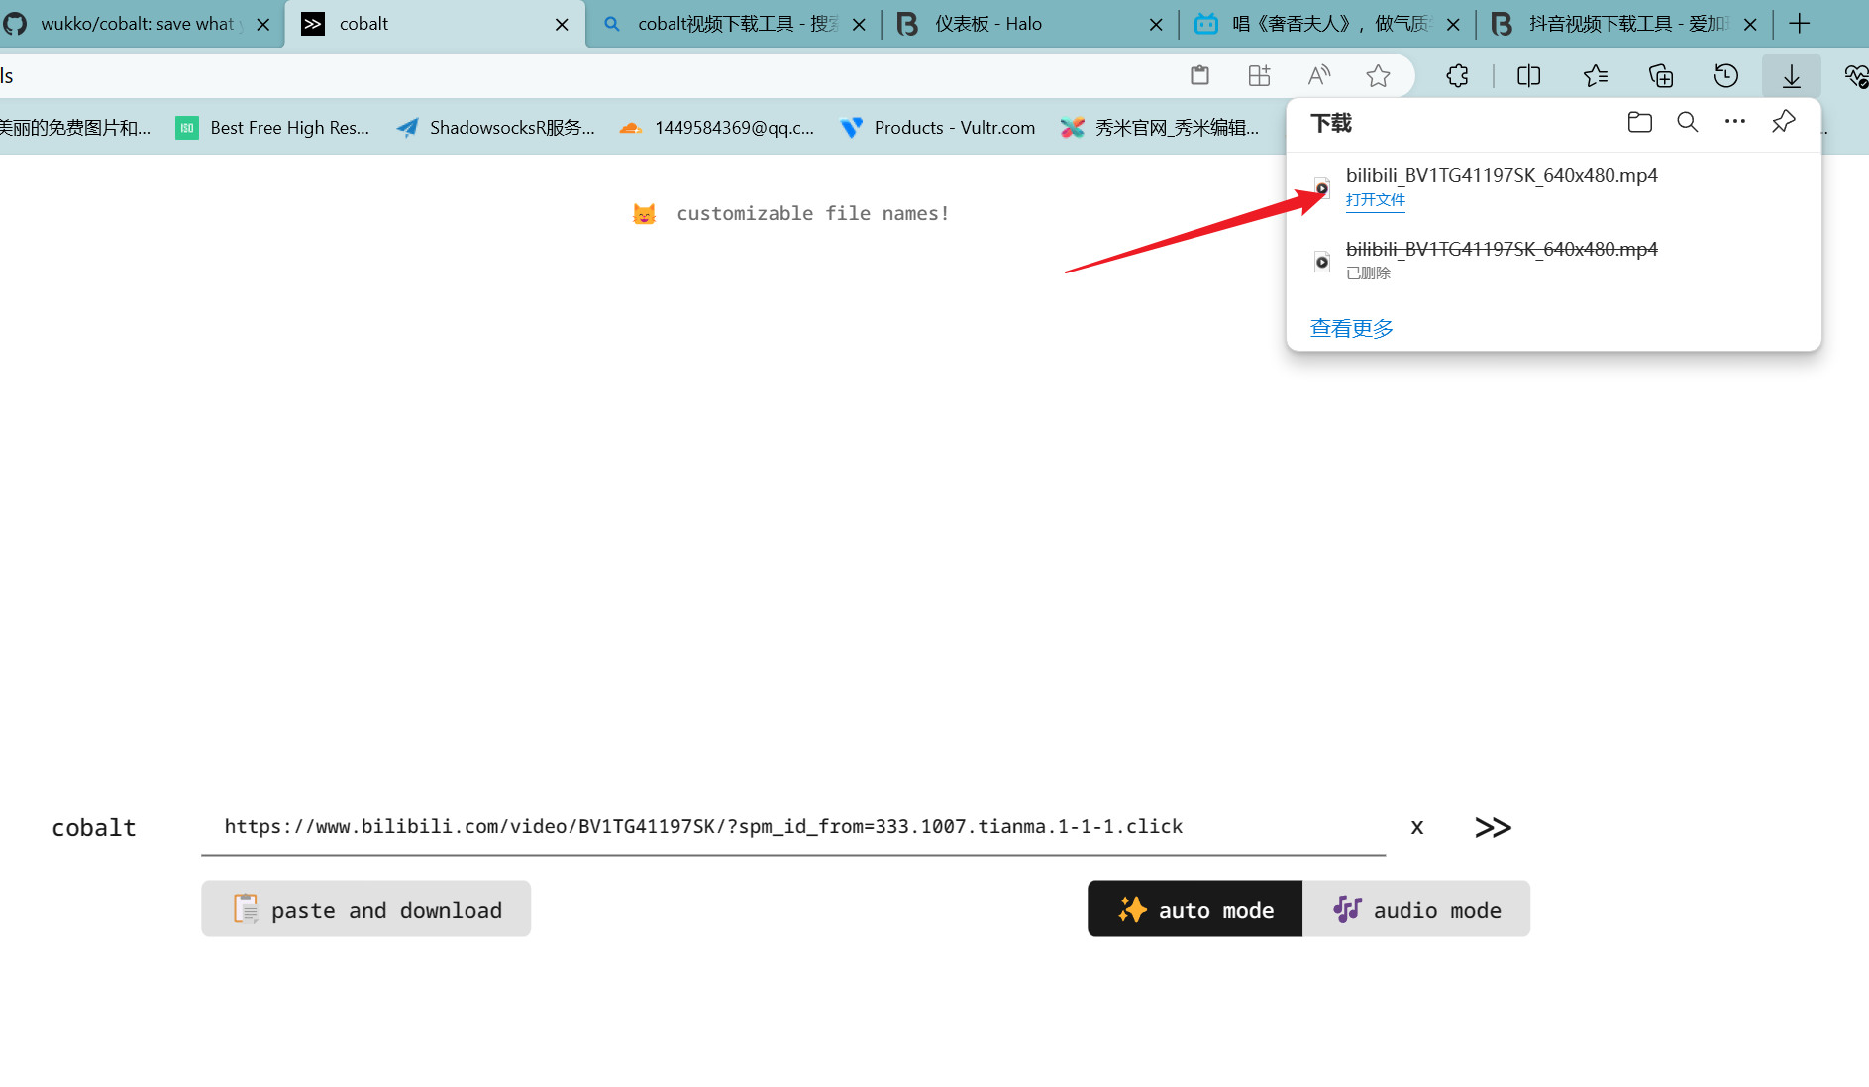Click the toolbar downloads arrow button
Screen dimensions: 1869x1087
coord(1791,76)
